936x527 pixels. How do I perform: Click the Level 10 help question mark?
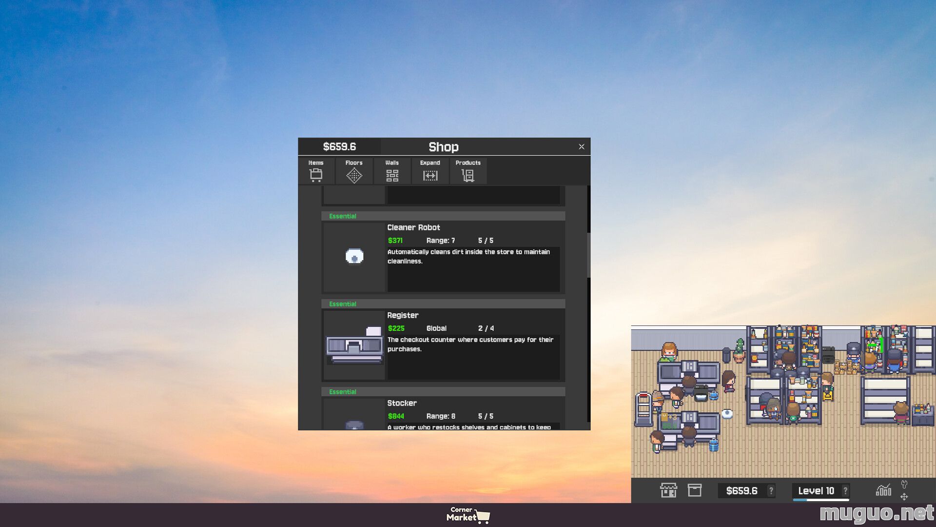click(x=845, y=491)
